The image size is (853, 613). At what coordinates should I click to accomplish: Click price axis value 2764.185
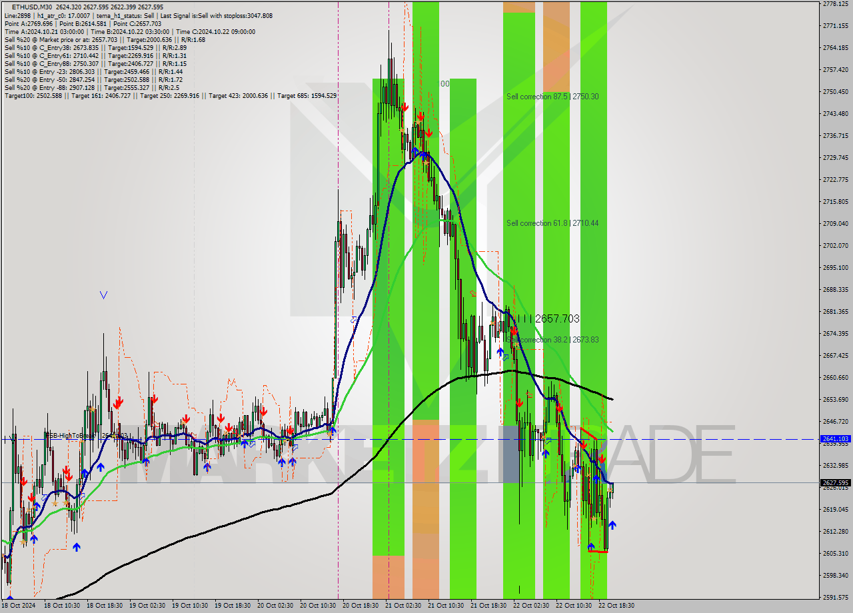(835, 47)
